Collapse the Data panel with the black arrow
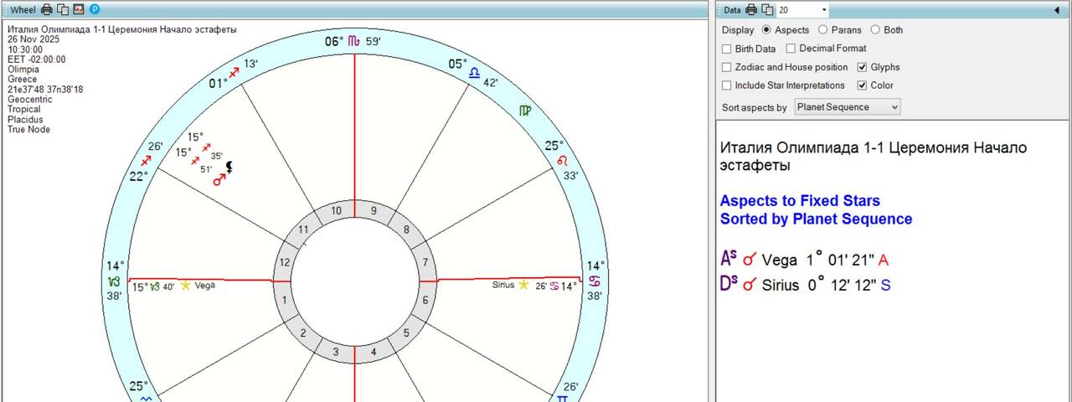1072x402 pixels. click(x=1056, y=10)
